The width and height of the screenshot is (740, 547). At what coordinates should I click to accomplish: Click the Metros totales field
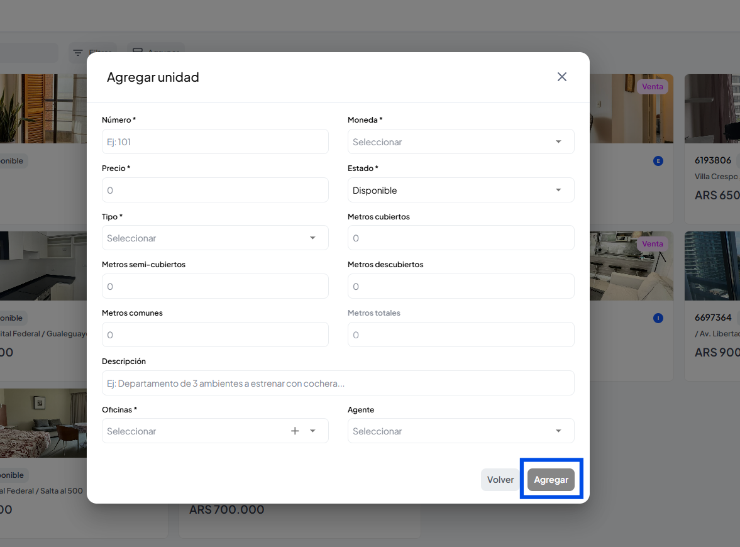tap(461, 334)
